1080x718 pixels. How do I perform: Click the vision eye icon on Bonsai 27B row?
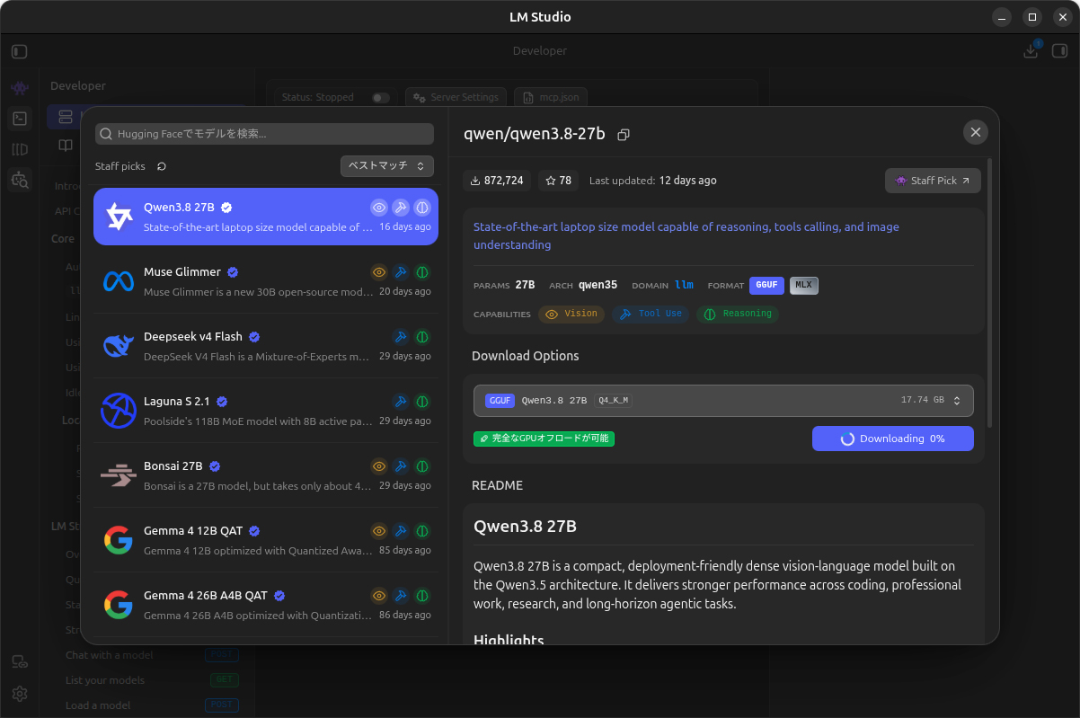(379, 466)
